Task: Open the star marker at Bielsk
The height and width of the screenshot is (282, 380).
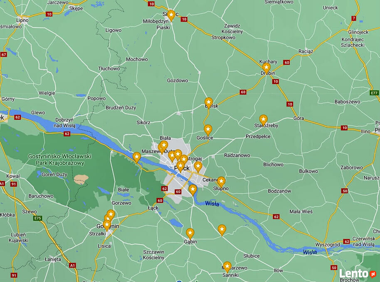Action: (209, 102)
